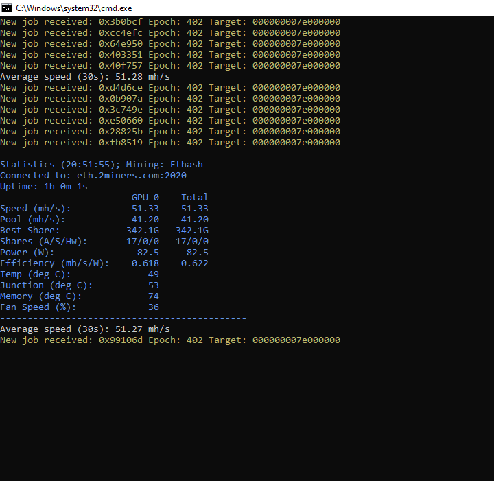Click the job hash 0xd4d6ce
The height and width of the screenshot is (481, 494).
[121, 88]
